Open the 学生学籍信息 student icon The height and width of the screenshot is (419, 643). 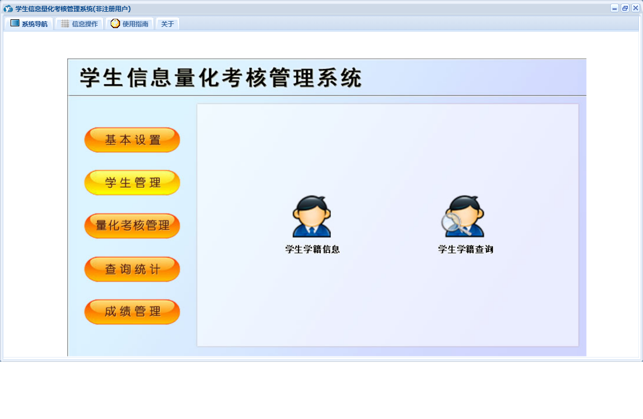coord(312,216)
